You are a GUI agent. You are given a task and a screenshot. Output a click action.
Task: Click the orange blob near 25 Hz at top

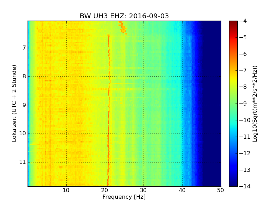pos(122,28)
